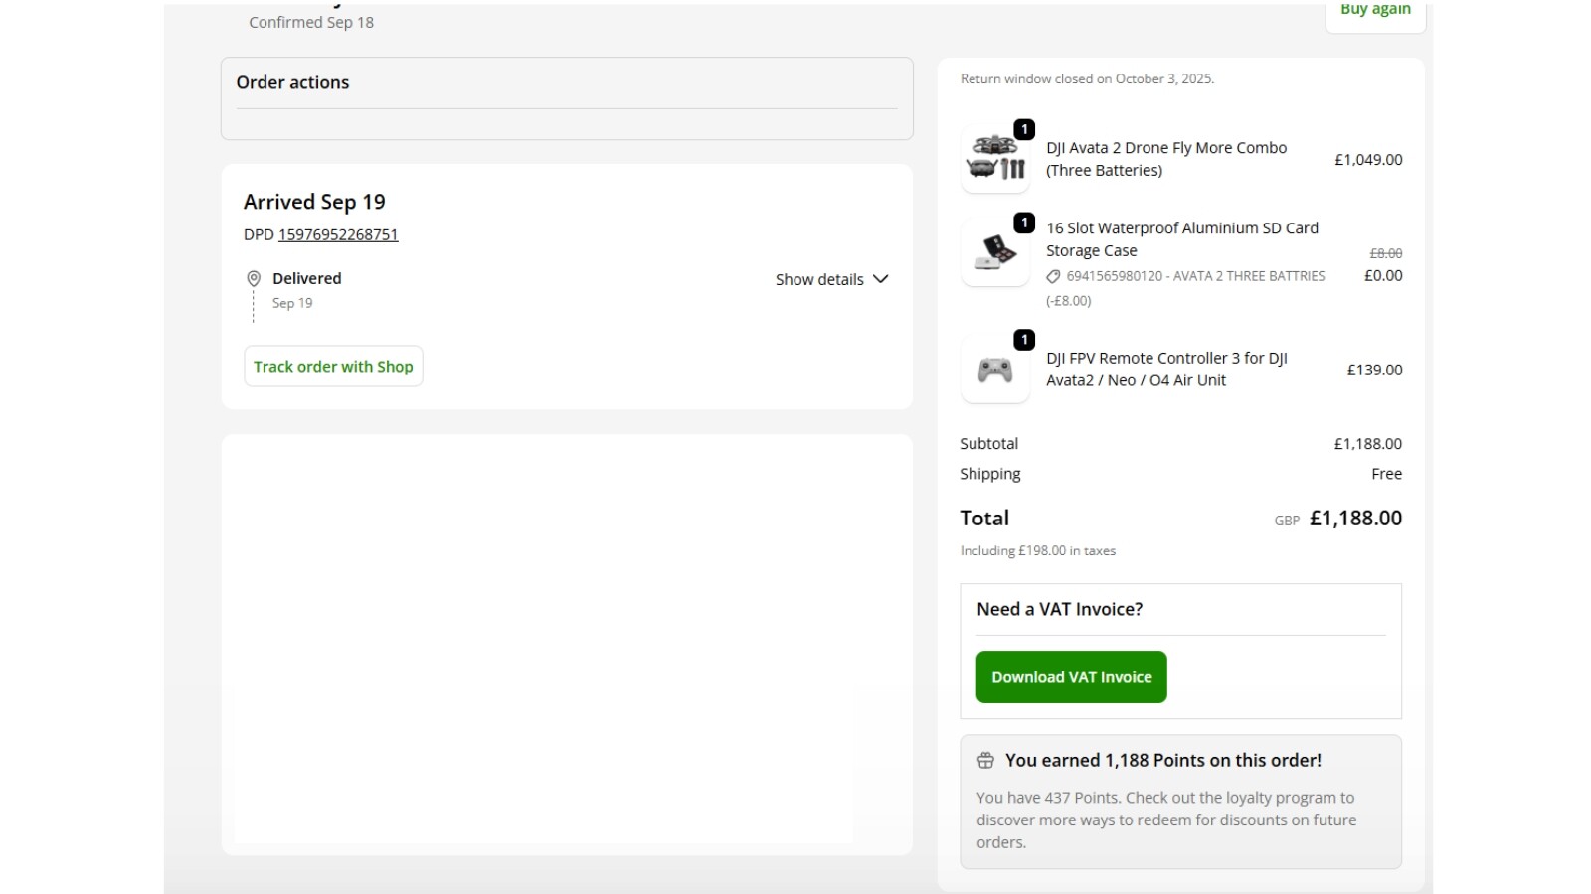Open the FPV Remote Controller 3 thumbnail
The image size is (1591, 894).
[x=994, y=371]
